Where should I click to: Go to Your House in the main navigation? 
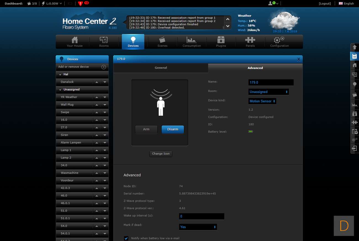[75, 42]
